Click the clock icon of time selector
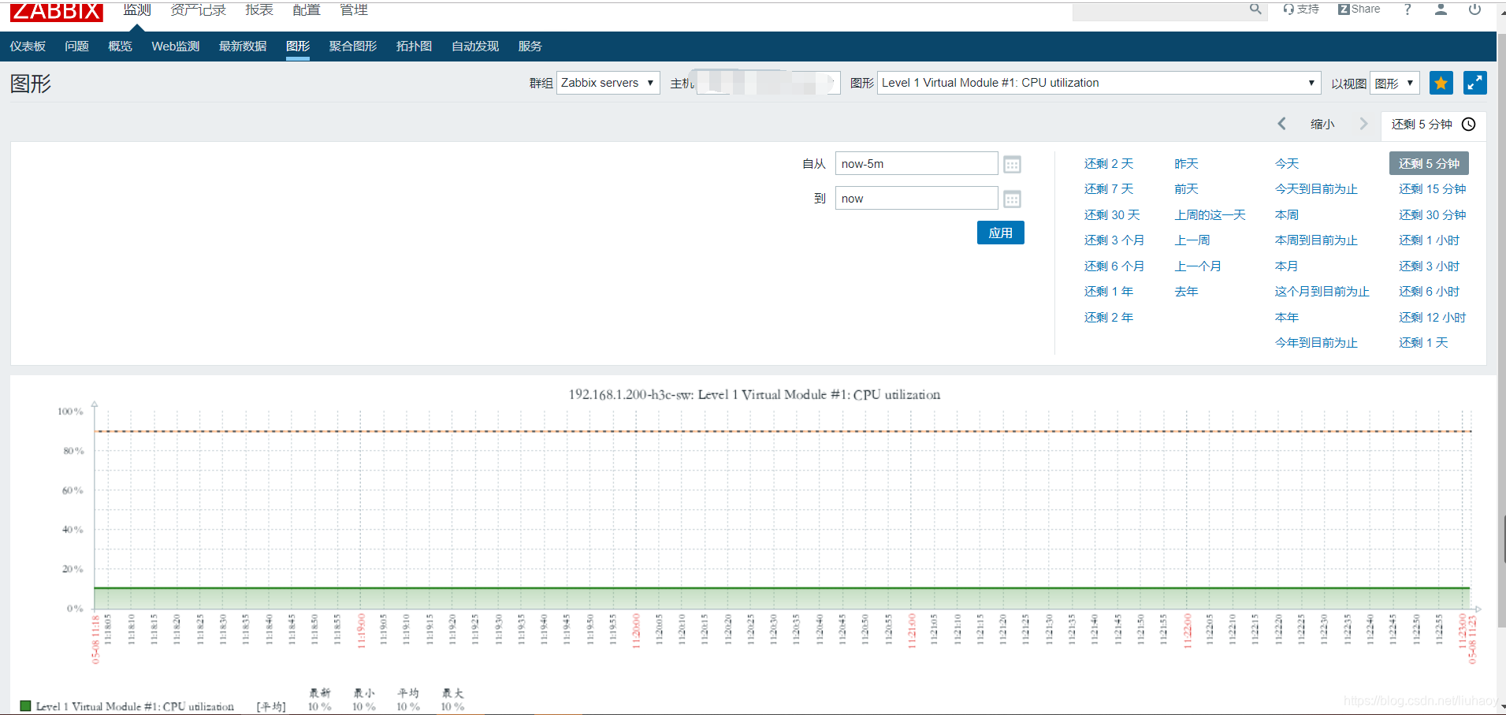This screenshot has height=715, width=1506. (x=1469, y=125)
